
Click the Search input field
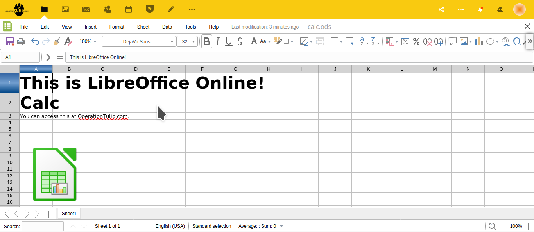click(43, 227)
